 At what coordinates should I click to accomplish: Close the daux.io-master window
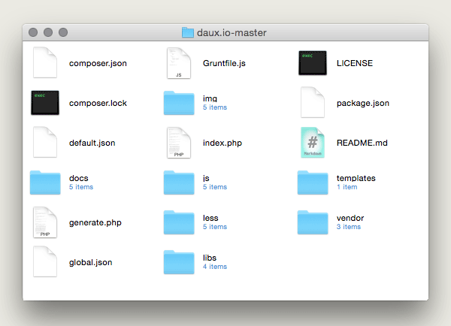[33, 33]
